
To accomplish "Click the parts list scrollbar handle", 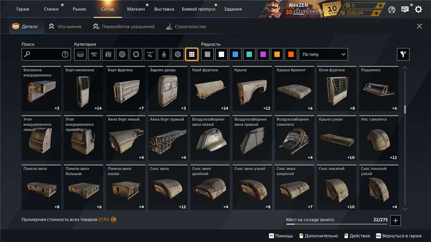I will coord(405,109).
